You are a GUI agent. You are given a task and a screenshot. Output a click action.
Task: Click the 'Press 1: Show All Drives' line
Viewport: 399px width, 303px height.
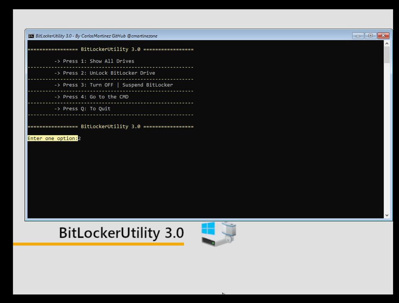pos(94,61)
